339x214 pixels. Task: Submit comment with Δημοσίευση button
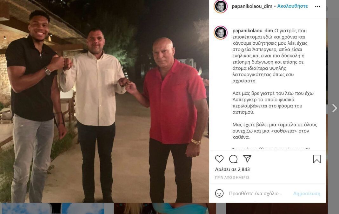point(307,193)
